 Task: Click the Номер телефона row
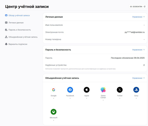coord(95,39)
